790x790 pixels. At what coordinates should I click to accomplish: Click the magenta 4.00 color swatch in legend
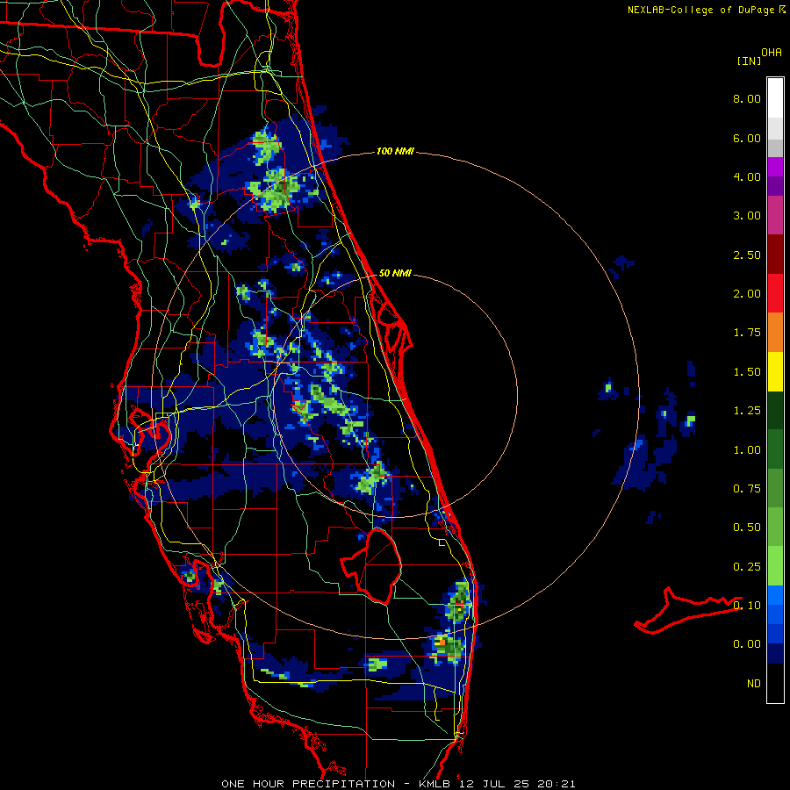(x=775, y=168)
